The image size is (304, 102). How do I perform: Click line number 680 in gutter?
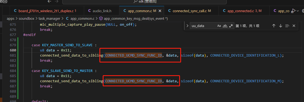13,50
